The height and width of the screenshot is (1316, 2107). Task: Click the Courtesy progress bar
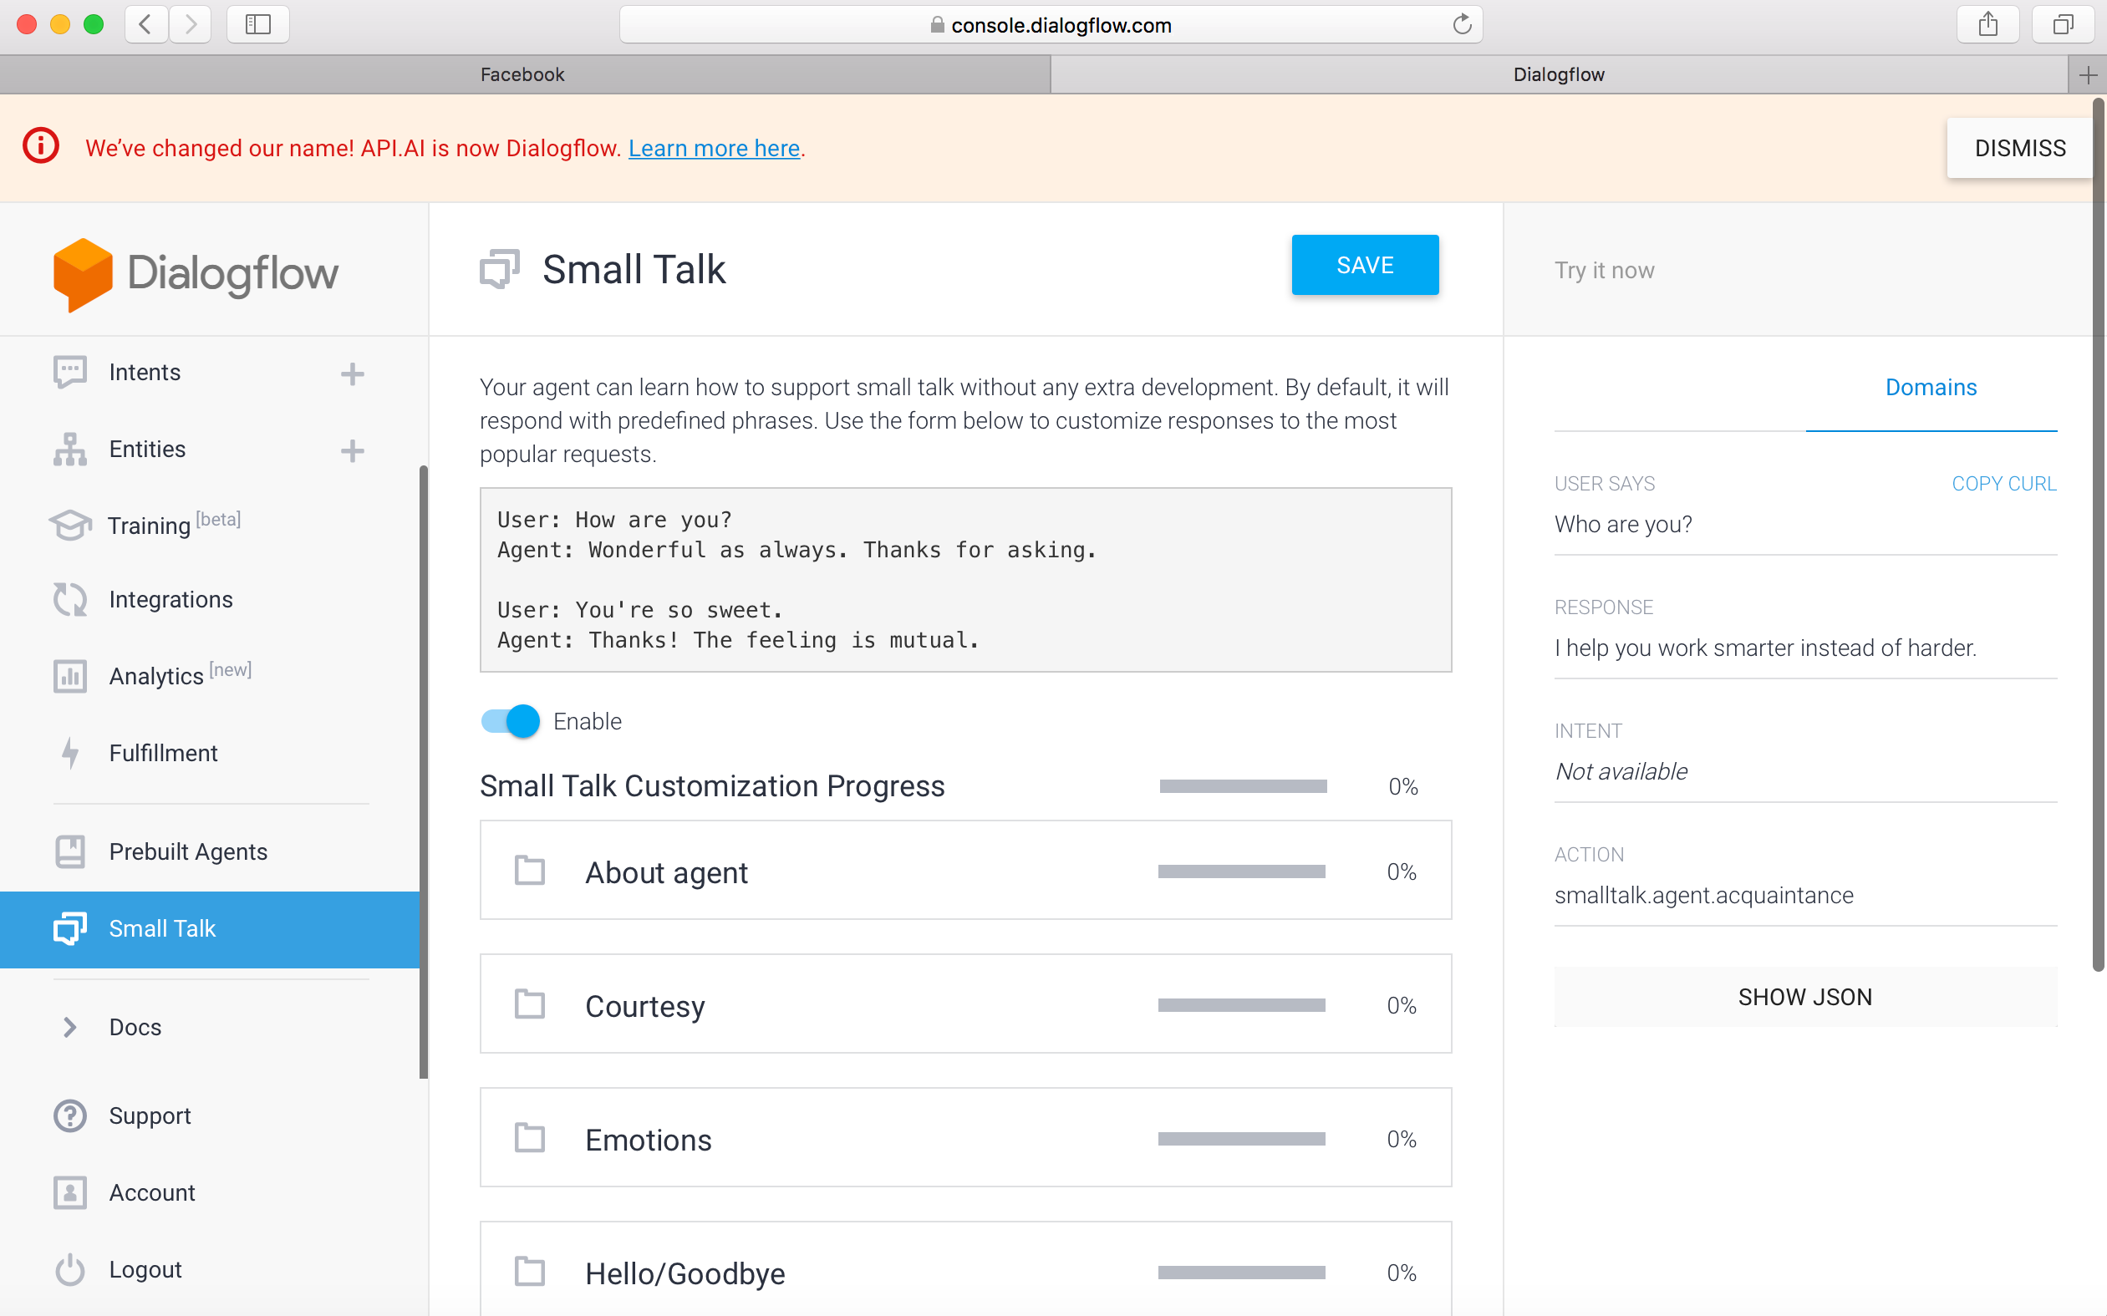pyautogui.click(x=1242, y=1005)
